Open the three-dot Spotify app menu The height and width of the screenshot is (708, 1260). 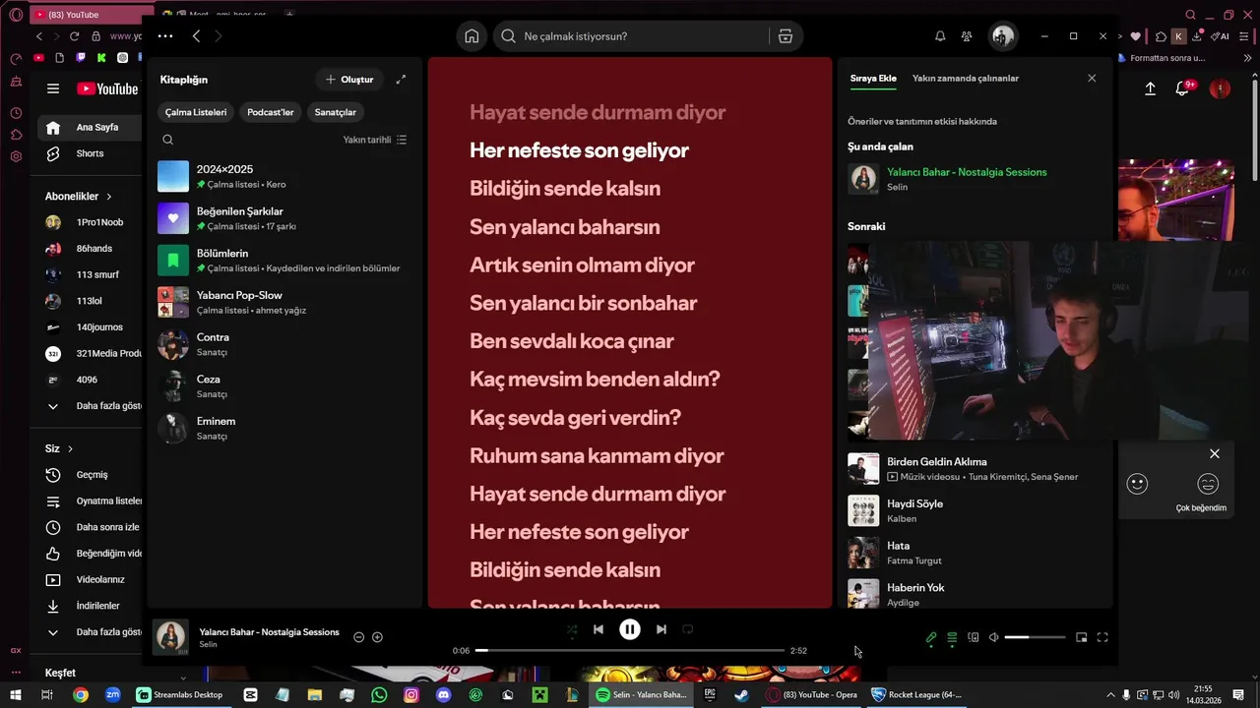point(165,36)
